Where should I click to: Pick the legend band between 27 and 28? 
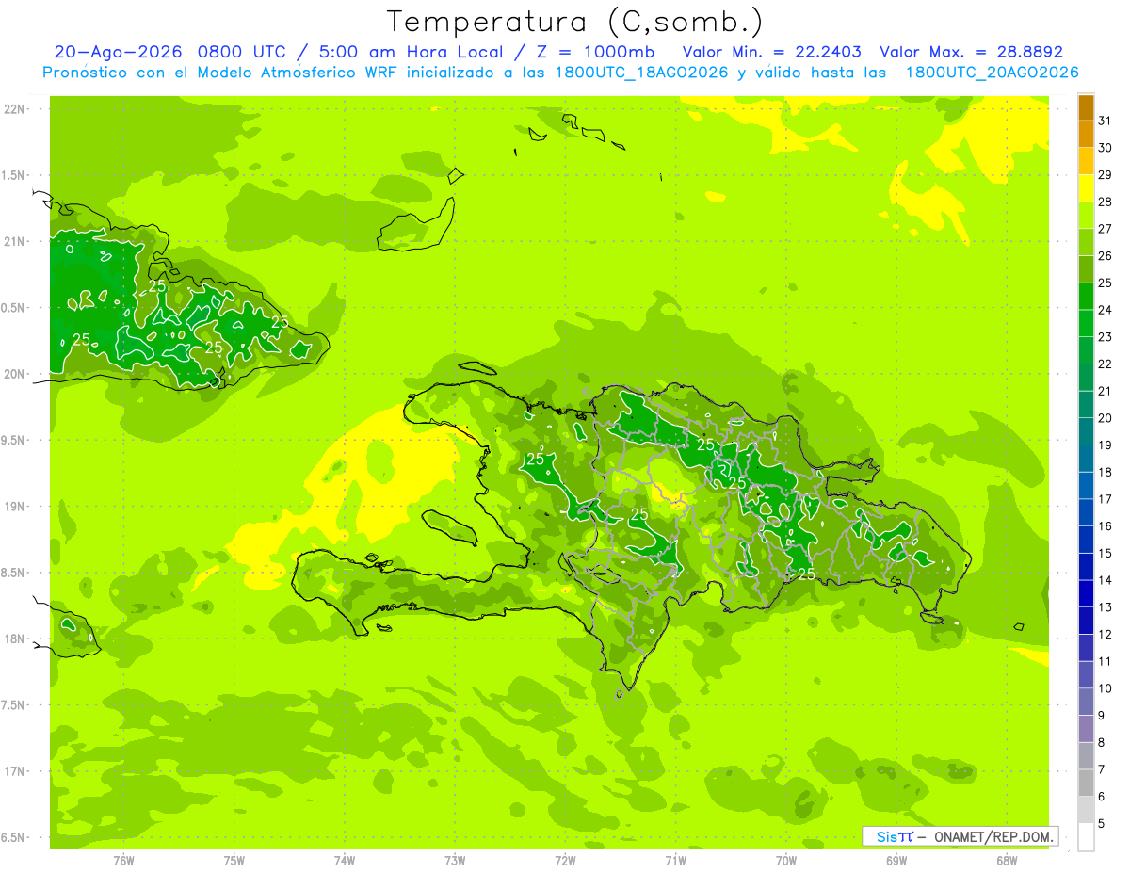(1086, 215)
